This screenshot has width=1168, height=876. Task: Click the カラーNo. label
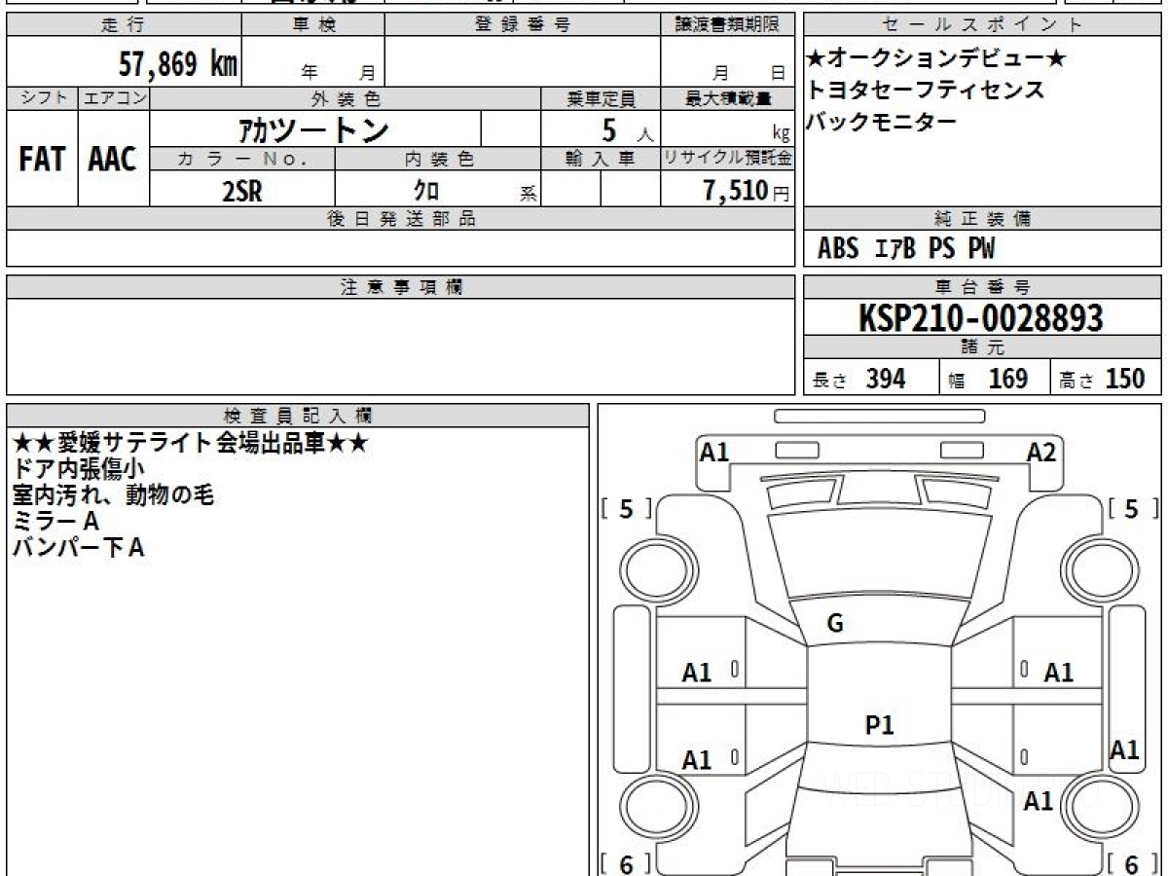click(242, 159)
